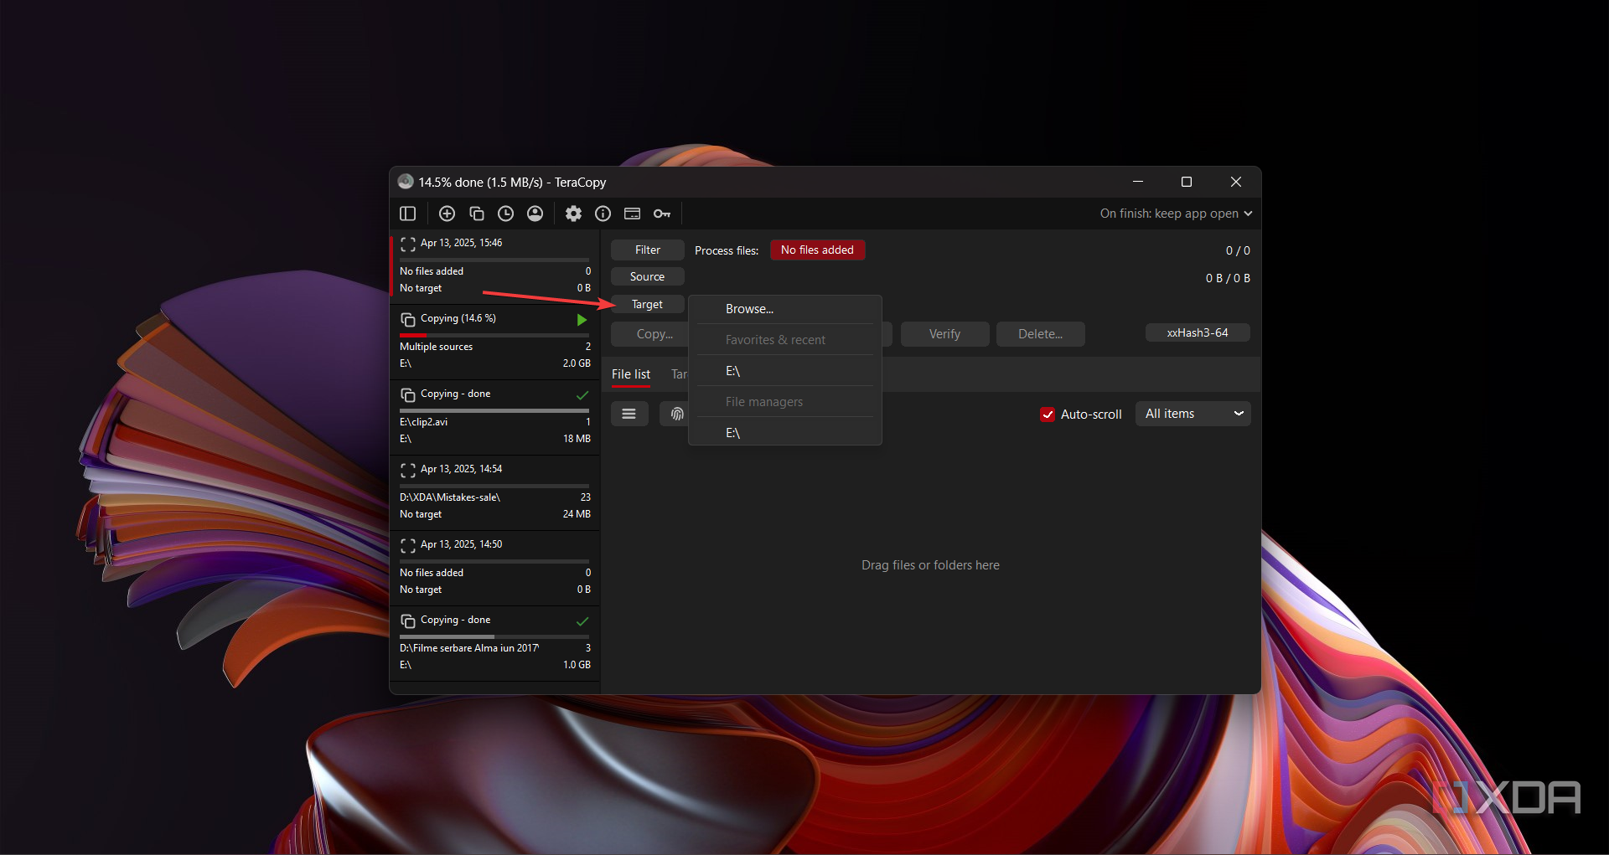The width and height of the screenshot is (1609, 855).
Task: Click the Delete... button
Action: point(1041,334)
